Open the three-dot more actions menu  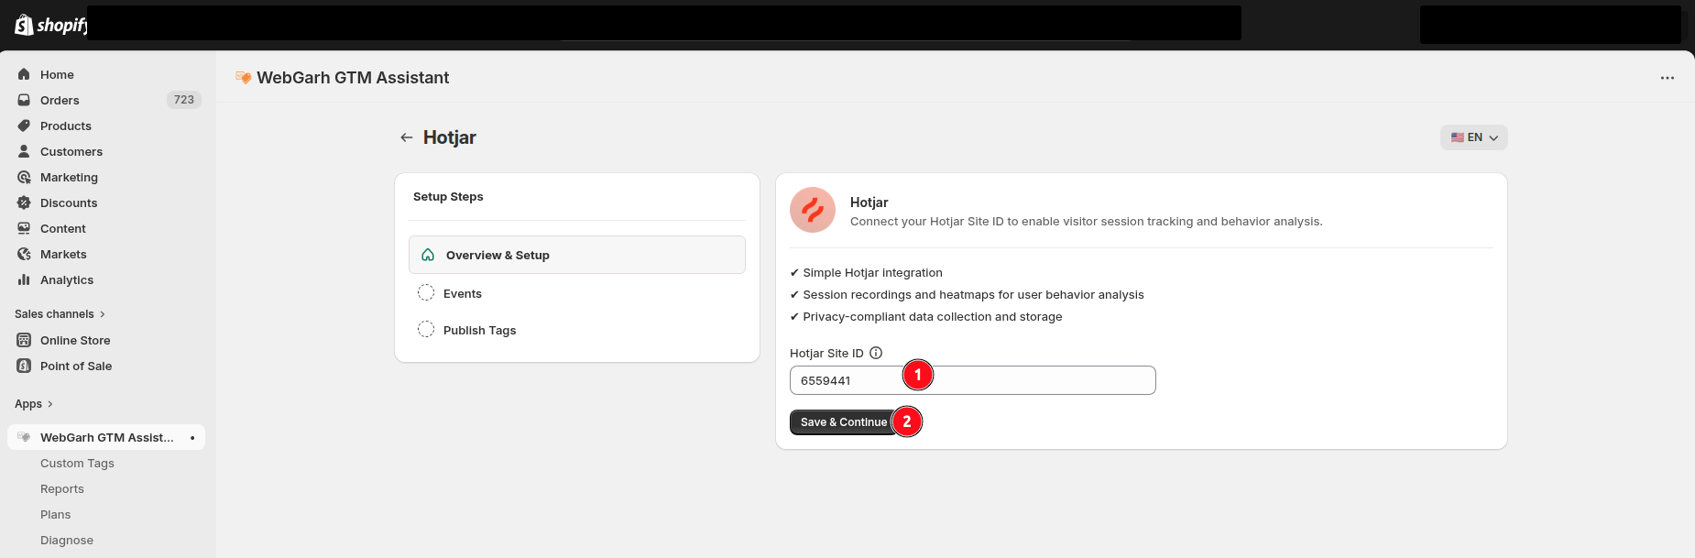pos(1668,78)
